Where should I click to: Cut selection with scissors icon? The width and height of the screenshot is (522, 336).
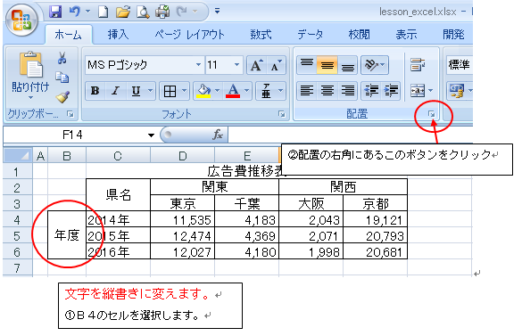coord(62,58)
